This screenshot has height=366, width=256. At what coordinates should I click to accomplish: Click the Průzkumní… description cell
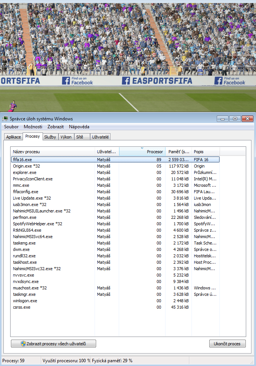pyautogui.click(x=205, y=172)
